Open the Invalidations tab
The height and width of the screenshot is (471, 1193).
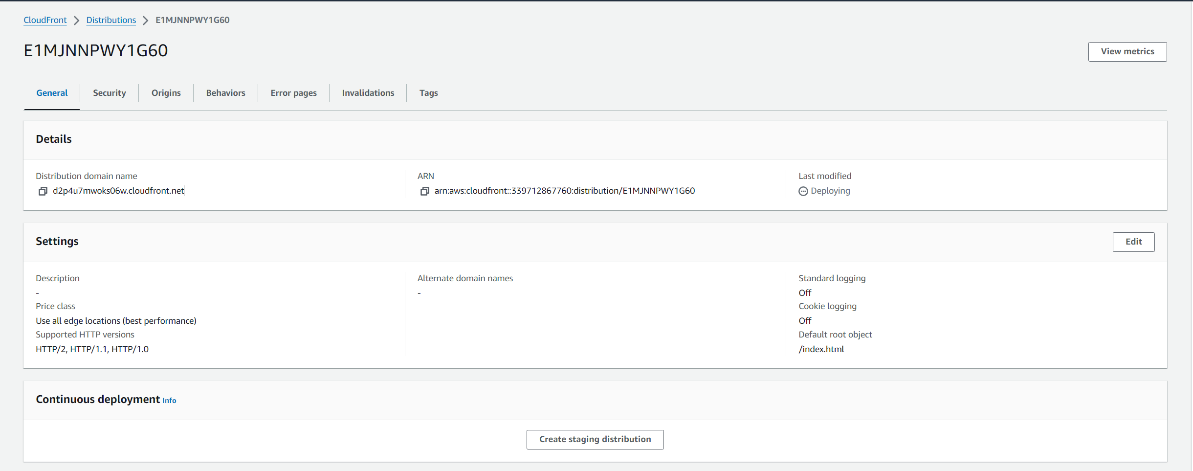tap(368, 93)
